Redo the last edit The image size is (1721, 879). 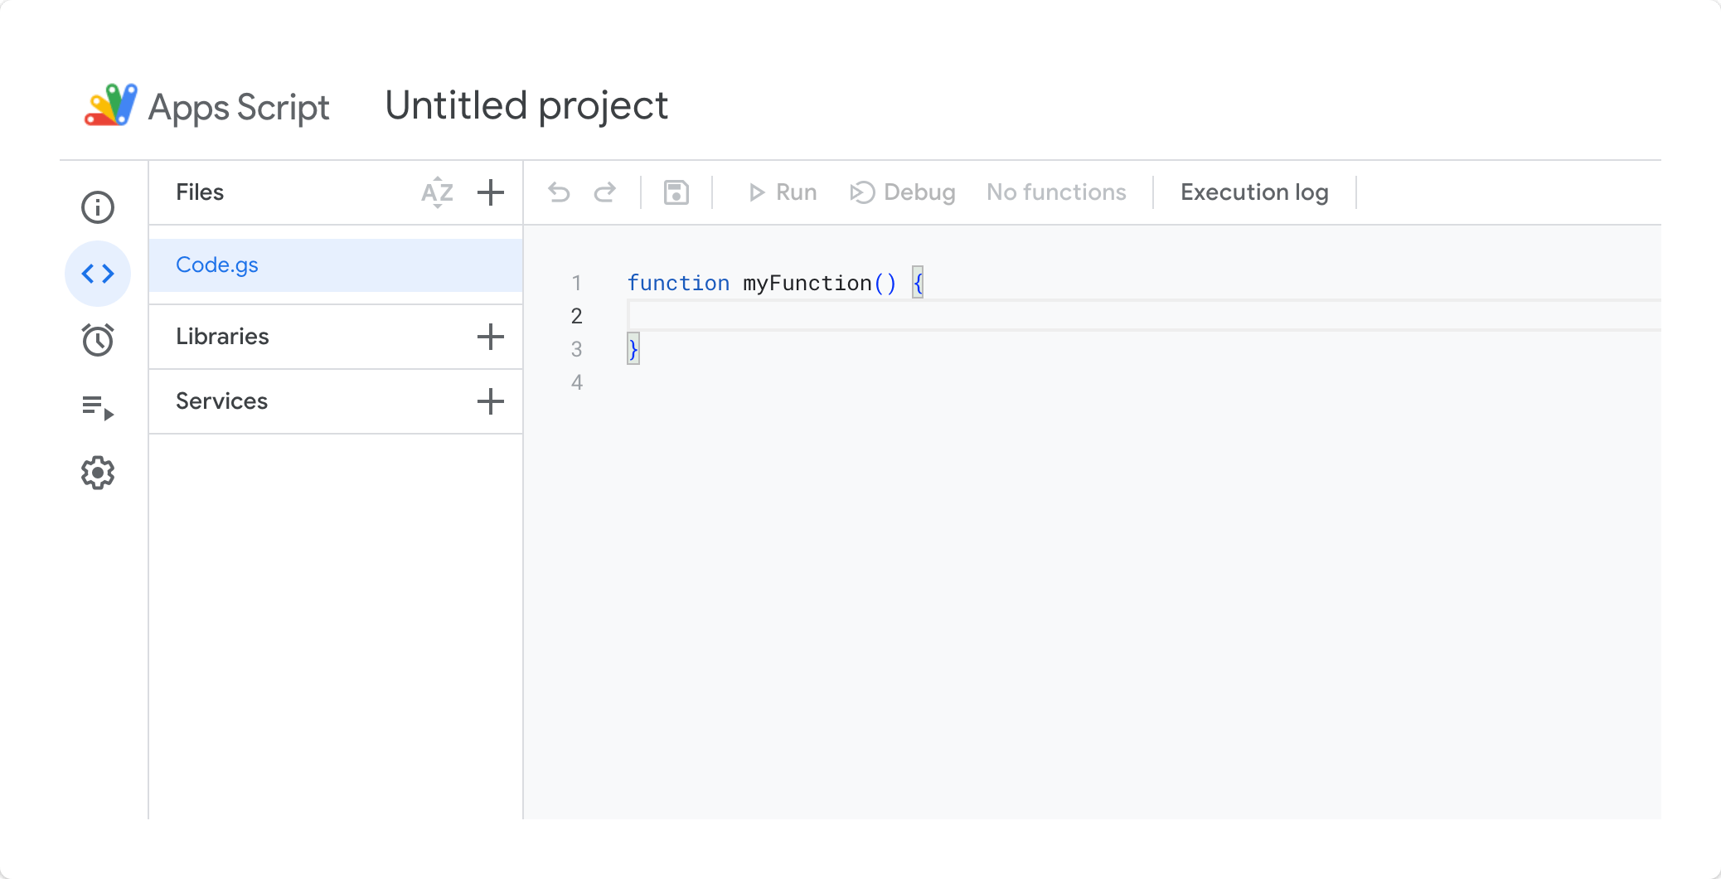(606, 192)
